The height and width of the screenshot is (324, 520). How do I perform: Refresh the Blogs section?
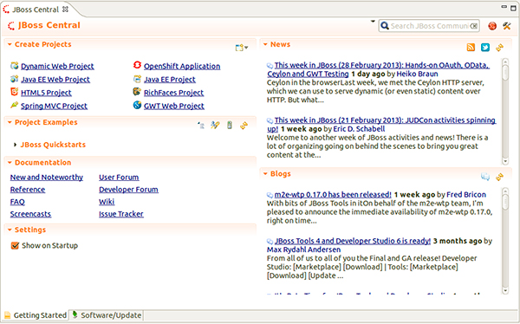500,177
